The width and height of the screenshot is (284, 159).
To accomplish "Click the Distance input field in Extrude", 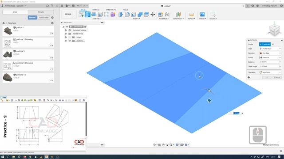I will click(270, 62).
